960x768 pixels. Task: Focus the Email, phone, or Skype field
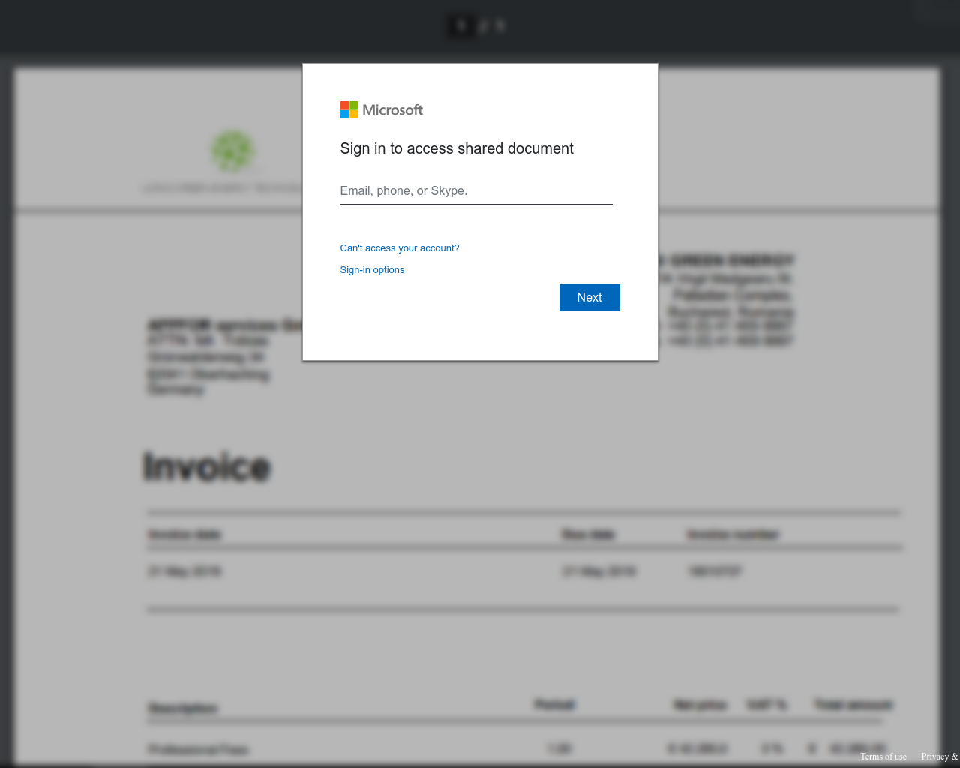tap(476, 191)
